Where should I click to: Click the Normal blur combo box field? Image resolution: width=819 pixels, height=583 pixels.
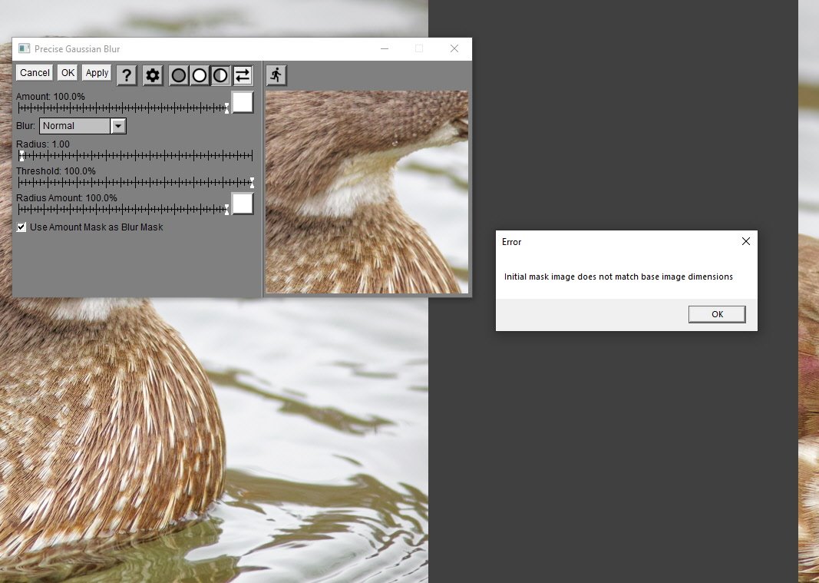click(x=75, y=126)
